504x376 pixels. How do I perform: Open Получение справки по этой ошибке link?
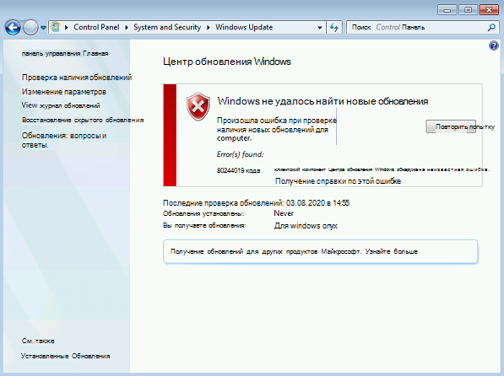[x=338, y=181]
